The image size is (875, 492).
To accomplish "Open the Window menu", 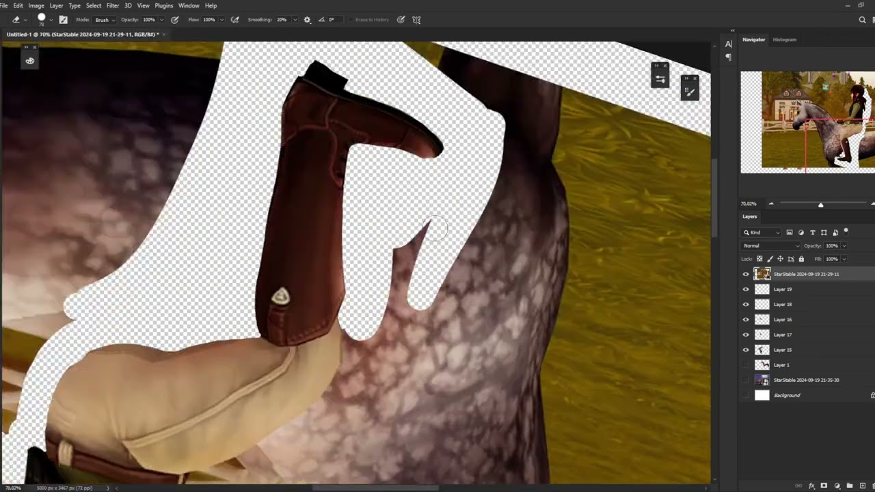I will pos(189,5).
